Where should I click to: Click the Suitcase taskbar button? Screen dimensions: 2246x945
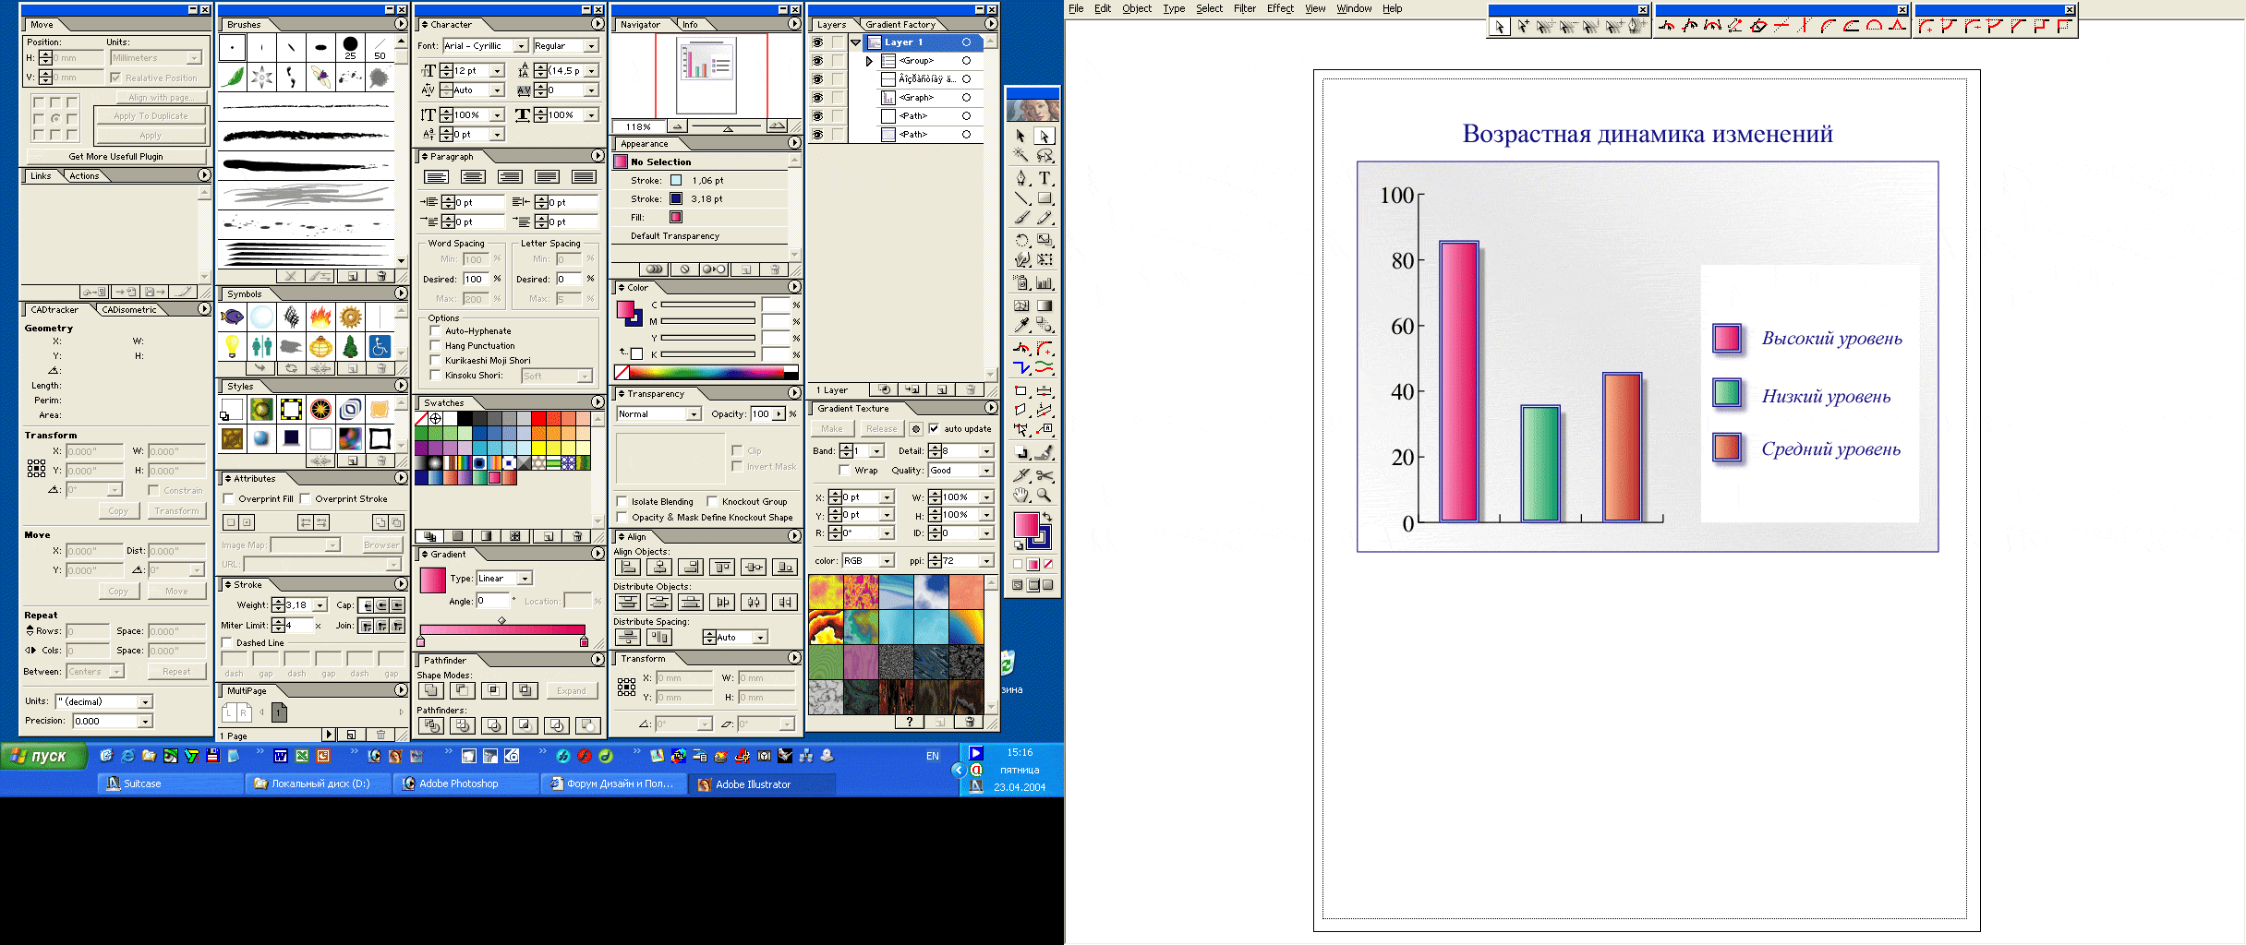point(171,784)
